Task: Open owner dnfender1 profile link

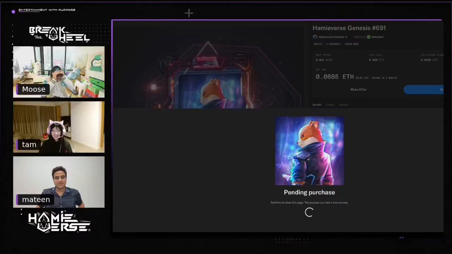Action: click(377, 37)
